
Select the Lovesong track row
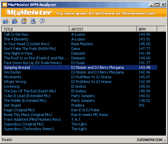coord(80,86)
